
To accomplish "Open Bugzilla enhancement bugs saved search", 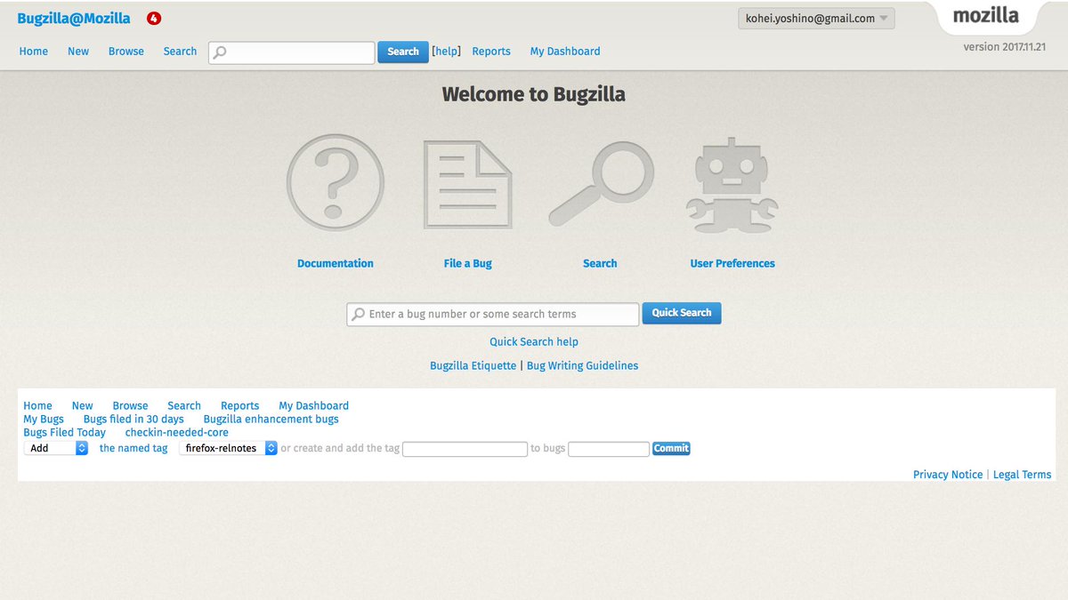I will pos(271,419).
